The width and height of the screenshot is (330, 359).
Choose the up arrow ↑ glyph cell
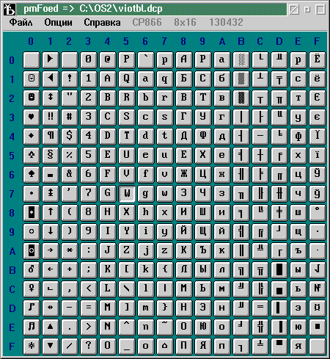51,212
